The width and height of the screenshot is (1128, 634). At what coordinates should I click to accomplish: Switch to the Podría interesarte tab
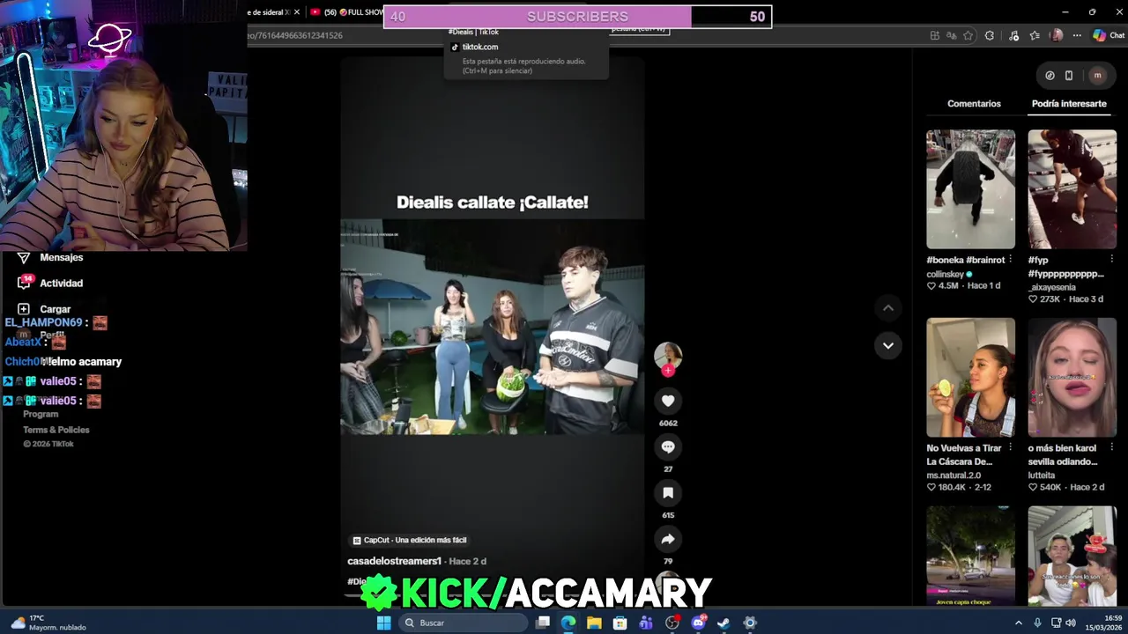point(1069,104)
